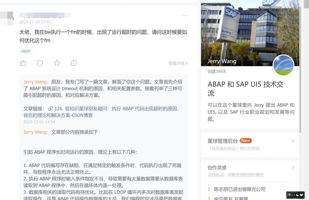
Task: Open hot topic 陈志朋已退出被曝光公司
Action: coord(240,189)
